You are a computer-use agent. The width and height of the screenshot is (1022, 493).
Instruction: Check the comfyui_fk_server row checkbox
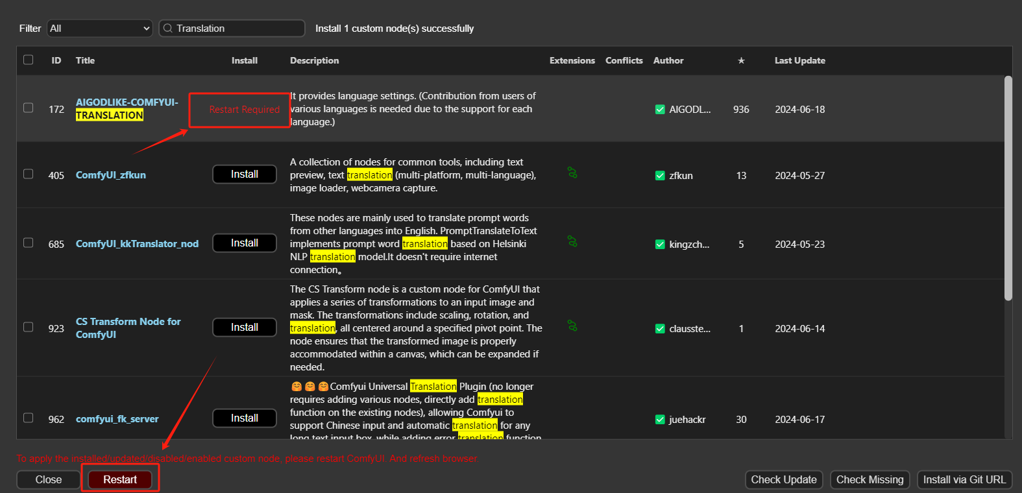coord(28,418)
